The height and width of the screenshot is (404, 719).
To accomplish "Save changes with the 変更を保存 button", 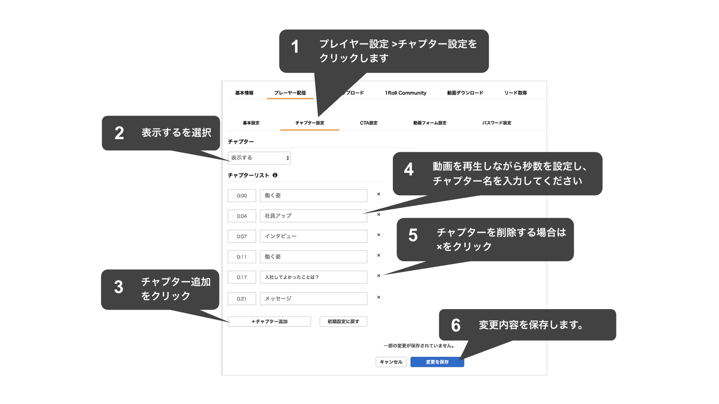I will (x=437, y=361).
